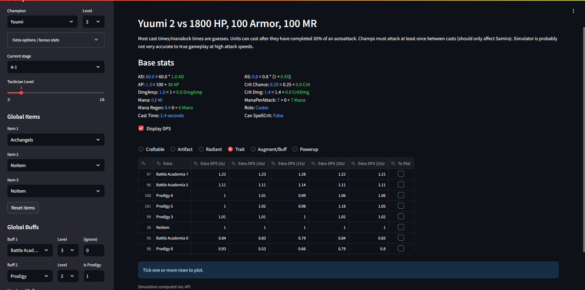This screenshot has height=290, width=585.
Task: Click the Buff 1 (ignore) input field
Action: [94, 251]
